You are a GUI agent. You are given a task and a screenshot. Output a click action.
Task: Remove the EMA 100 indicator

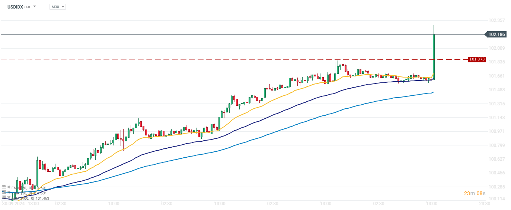(x=9, y=198)
